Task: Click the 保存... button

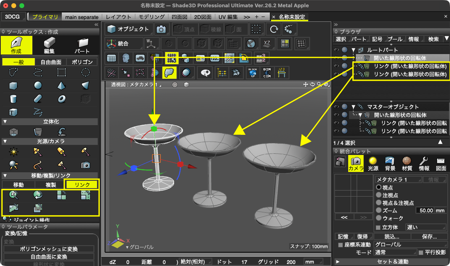Action: (x=429, y=237)
